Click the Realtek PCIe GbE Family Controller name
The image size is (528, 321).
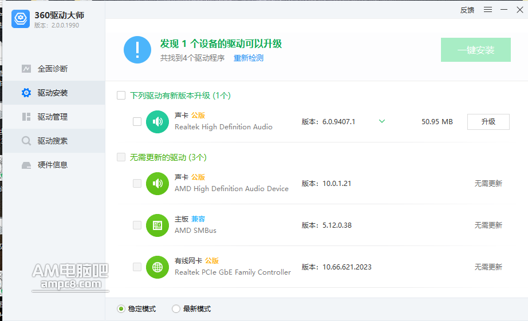[x=233, y=272]
